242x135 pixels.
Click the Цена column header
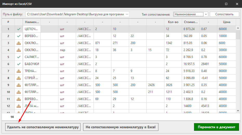[226, 22]
